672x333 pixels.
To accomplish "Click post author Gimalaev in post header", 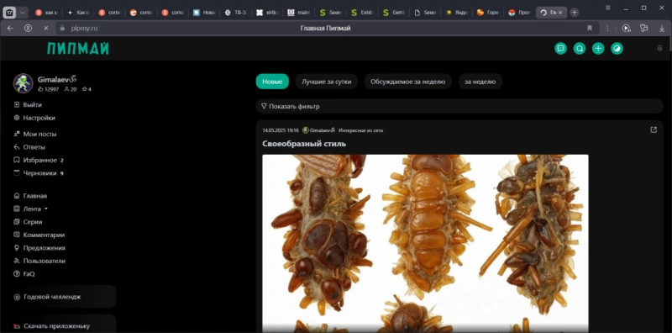I will [x=318, y=130].
